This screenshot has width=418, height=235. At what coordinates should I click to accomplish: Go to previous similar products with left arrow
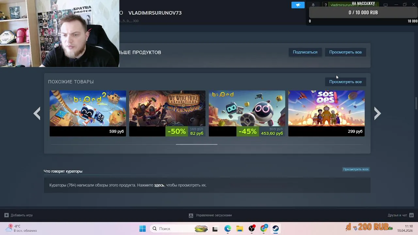pos(37,113)
